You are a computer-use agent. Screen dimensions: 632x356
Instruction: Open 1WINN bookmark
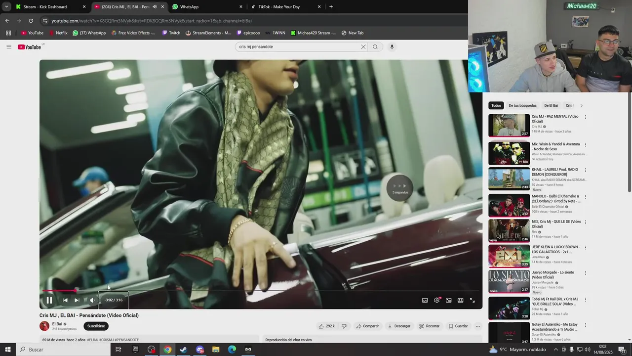coord(275,33)
